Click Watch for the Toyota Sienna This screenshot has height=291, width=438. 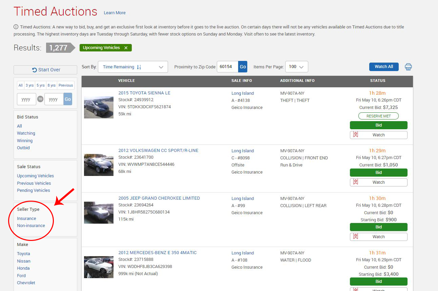[x=378, y=135]
